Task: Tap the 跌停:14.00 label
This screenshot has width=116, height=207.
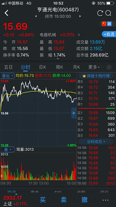Action: pos(62,76)
